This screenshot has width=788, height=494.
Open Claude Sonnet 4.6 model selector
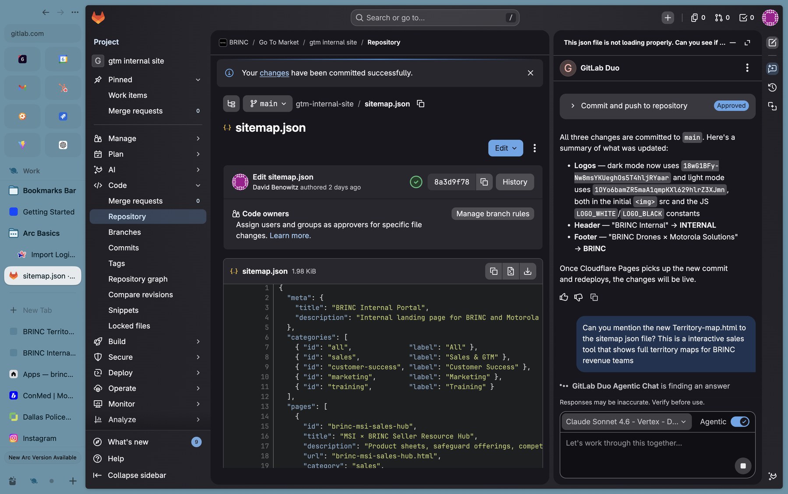(626, 422)
